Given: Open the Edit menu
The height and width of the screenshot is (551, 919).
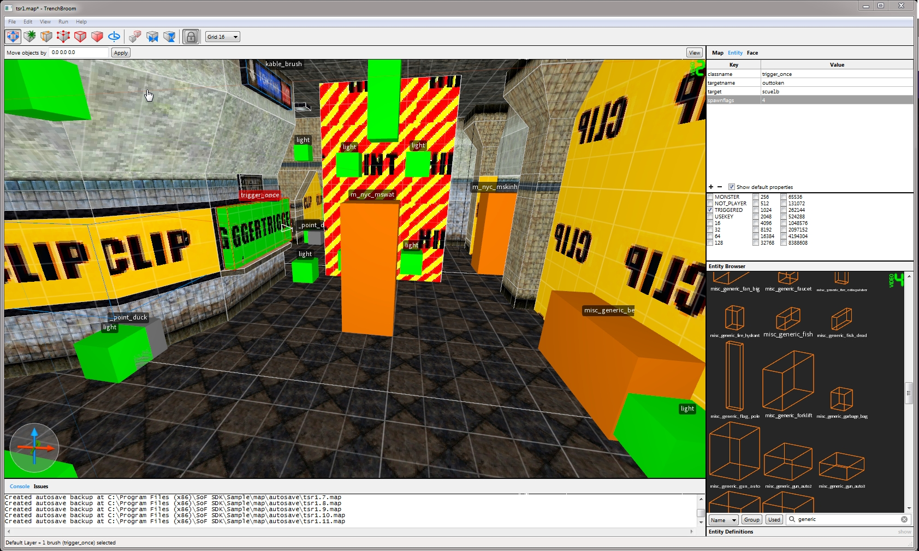Looking at the screenshot, I should click(x=28, y=22).
